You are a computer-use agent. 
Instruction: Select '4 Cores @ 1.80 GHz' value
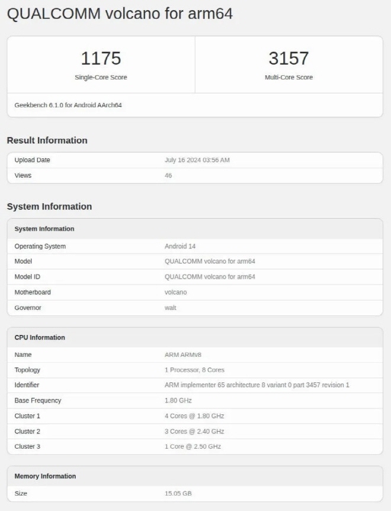[194, 416]
